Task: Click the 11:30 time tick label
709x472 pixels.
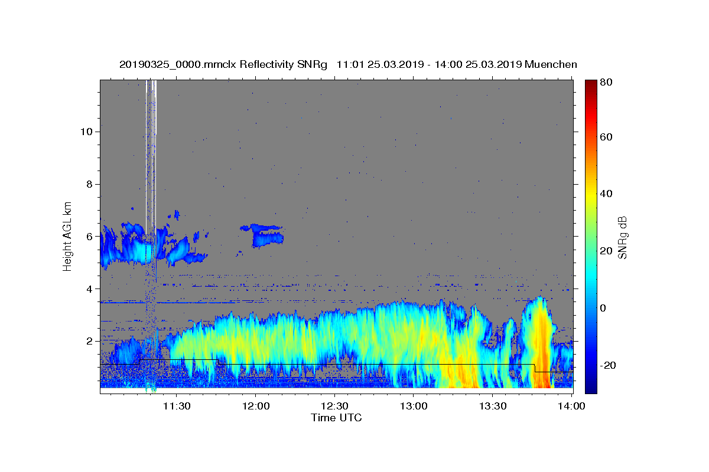Action: pyautogui.click(x=177, y=406)
